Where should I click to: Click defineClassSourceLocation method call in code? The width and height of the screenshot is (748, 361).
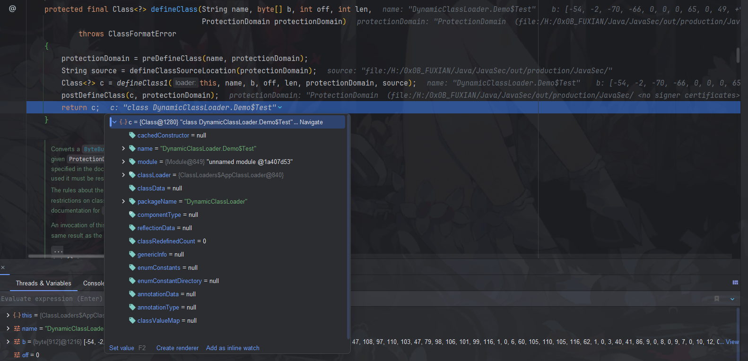point(183,71)
